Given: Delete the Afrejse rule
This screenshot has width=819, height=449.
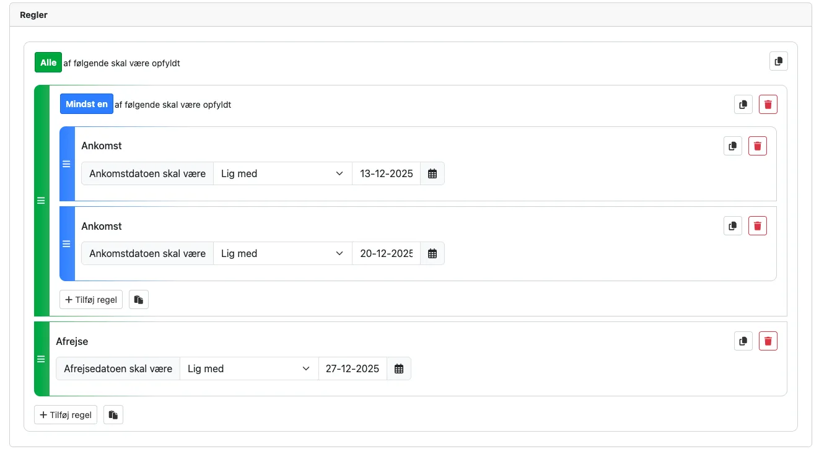Looking at the screenshot, I should [768, 341].
